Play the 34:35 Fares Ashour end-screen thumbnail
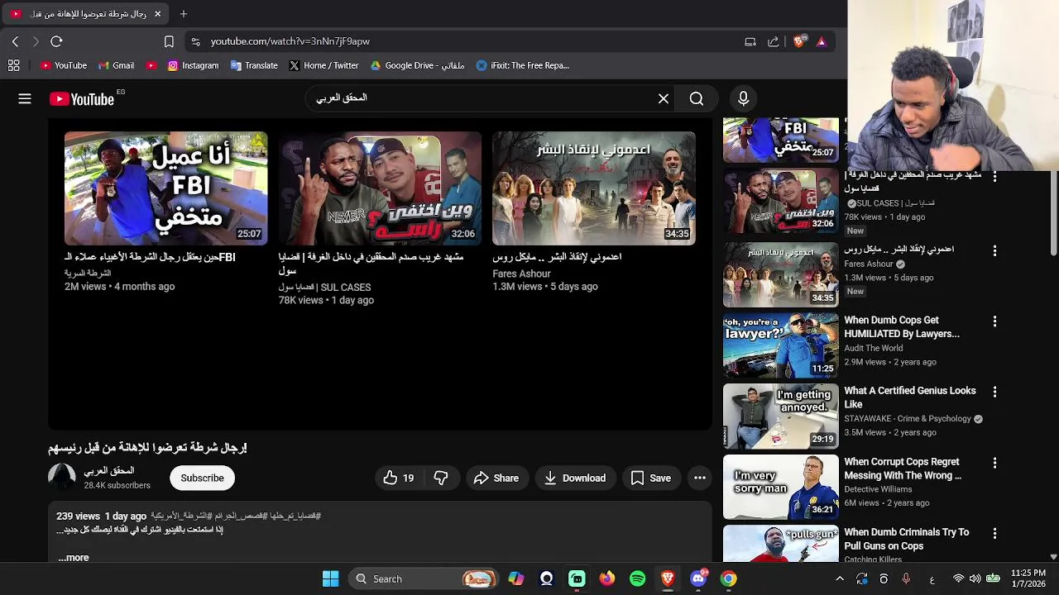Image resolution: width=1059 pixels, height=595 pixels. (x=594, y=188)
